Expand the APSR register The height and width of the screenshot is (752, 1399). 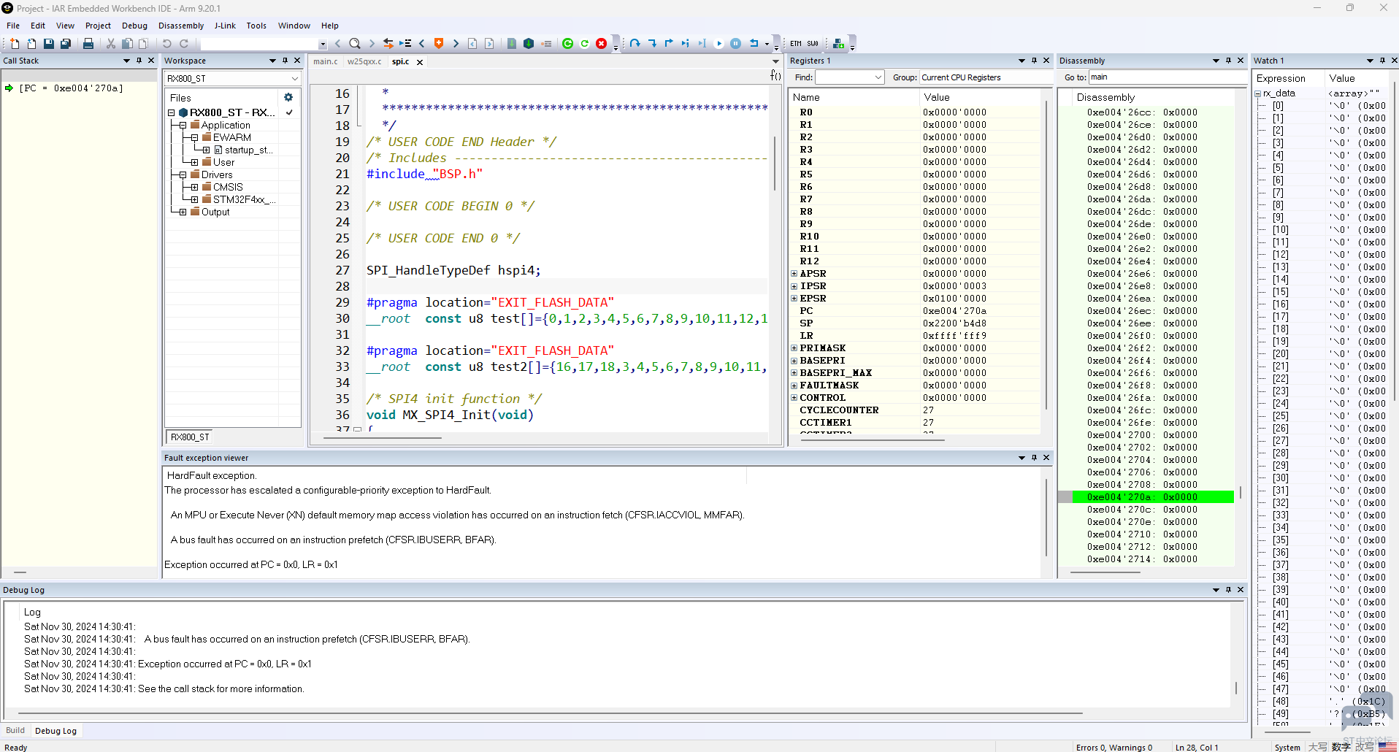pyautogui.click(x=794, y=274)
